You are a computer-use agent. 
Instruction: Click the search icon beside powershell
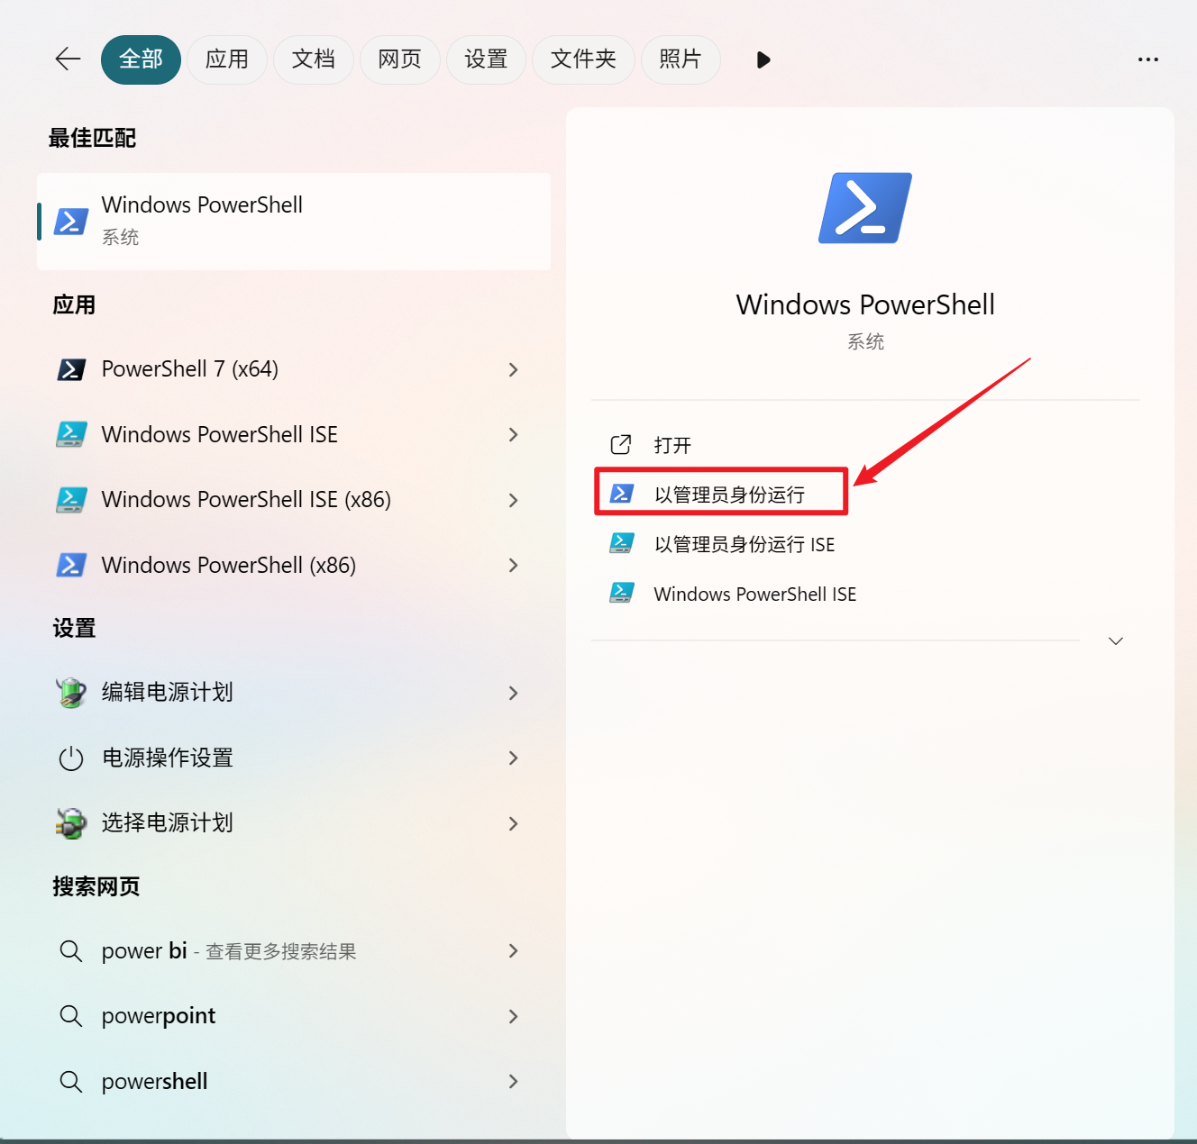71,1081
